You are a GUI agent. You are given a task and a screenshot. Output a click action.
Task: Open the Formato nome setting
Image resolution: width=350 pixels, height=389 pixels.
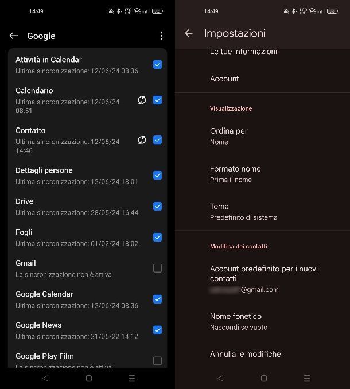coord(262,174)
